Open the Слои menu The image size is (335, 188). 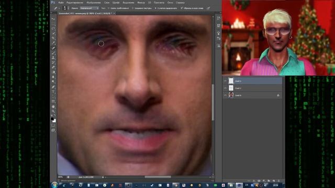pyautogui.click(x=107, y=3)
